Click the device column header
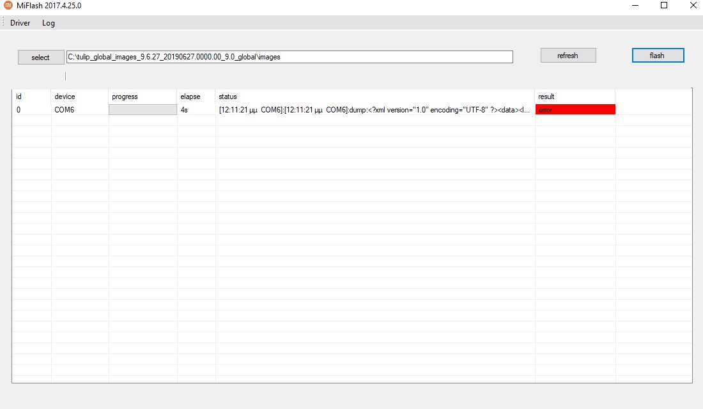The image size is (703, 409). click(65, 96)
